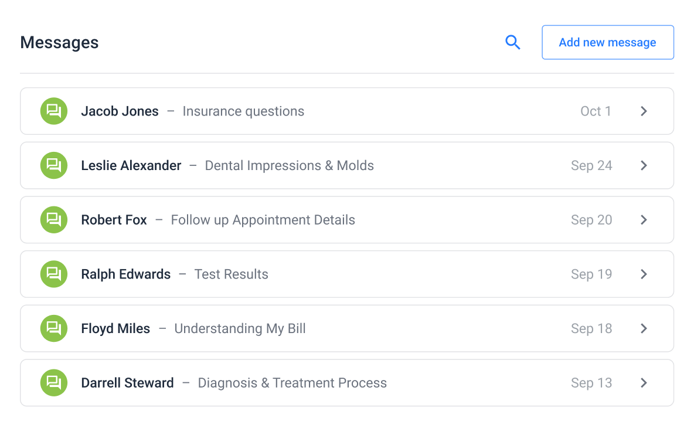Open the Insurance questions message

(243, 111)
